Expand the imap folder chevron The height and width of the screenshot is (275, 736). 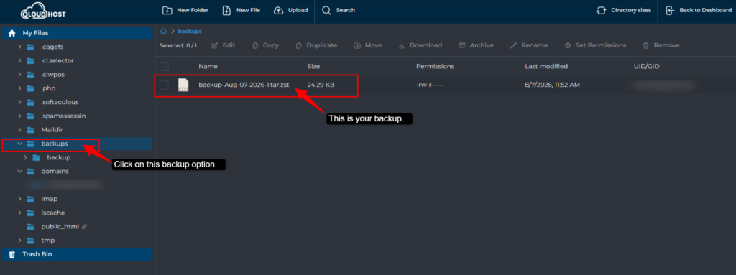pos(19,199)
